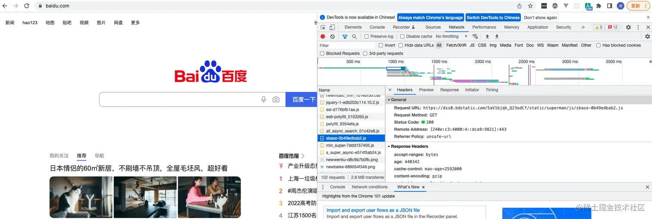Click the share page icon in address bar

pyautogui.click(x=520, y=6)
